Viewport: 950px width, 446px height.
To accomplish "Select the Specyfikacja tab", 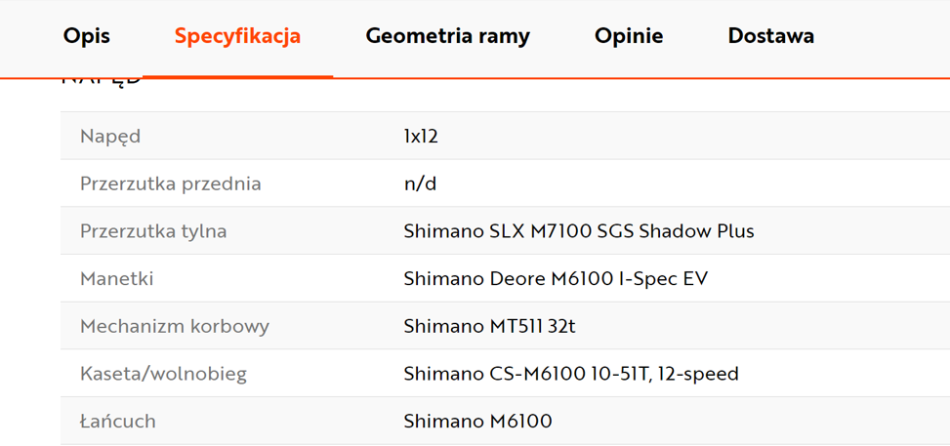I will coord(237,36).
